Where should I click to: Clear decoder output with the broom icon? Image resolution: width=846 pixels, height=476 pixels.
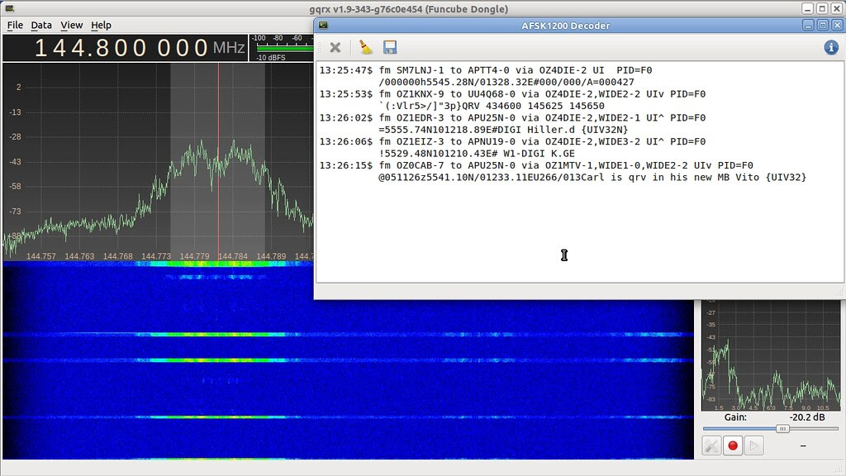tap(366, 47)
